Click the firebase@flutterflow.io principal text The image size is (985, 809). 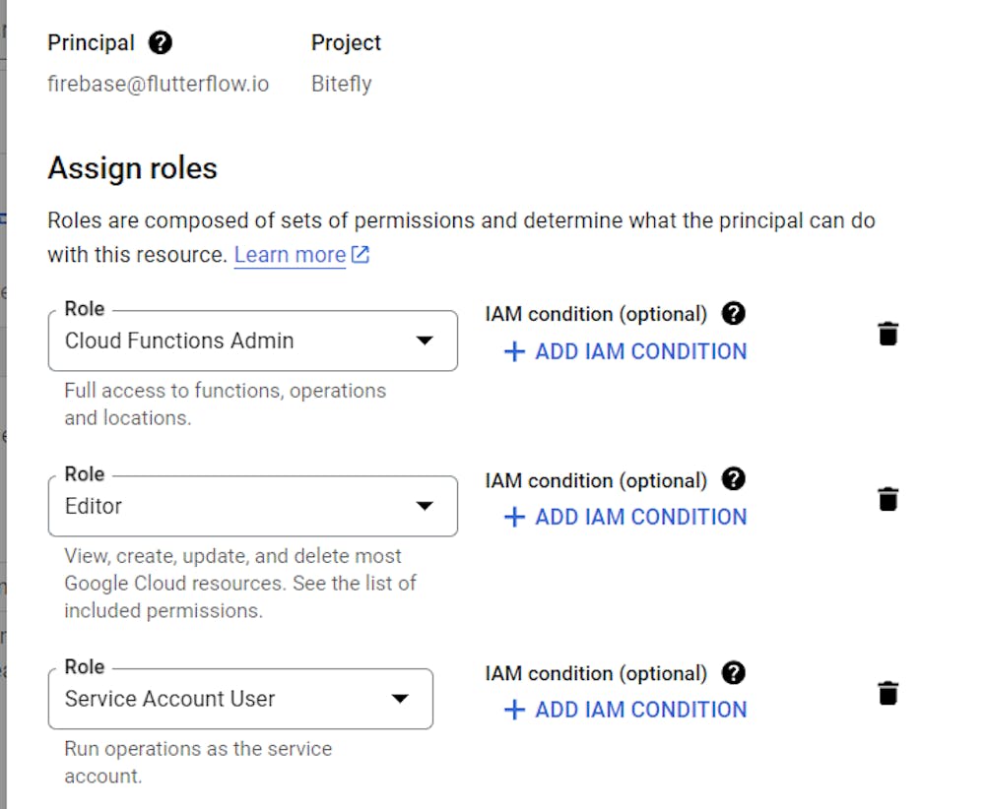point(158,84)
